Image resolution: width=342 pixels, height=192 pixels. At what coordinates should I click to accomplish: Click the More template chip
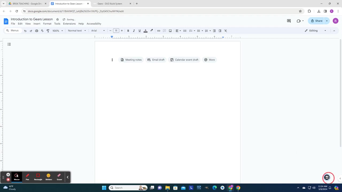(209, 60)
